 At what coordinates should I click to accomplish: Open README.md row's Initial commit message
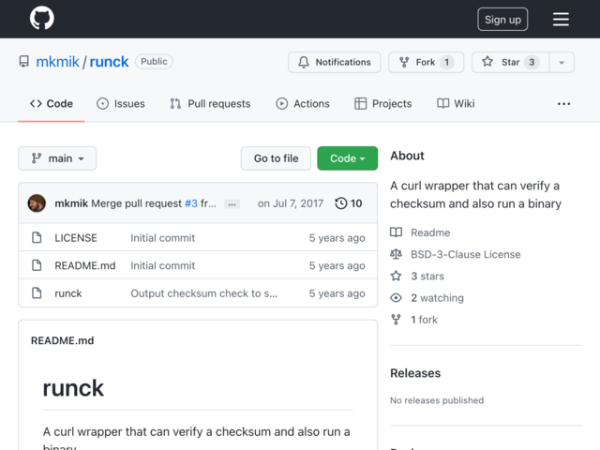point(162,265)
